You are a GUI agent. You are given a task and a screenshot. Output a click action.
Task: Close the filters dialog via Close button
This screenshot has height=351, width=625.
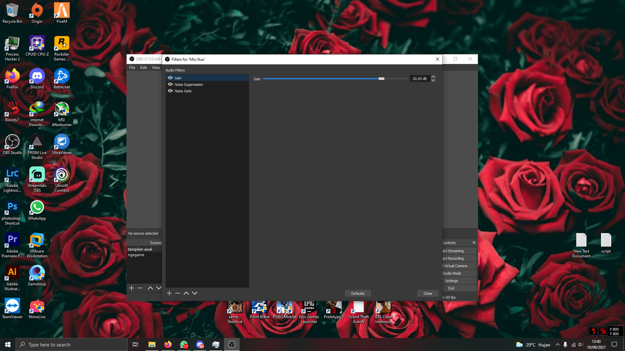click(x=428, y=293)
